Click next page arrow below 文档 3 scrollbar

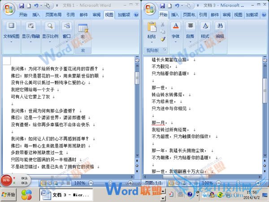coord(265,171)
